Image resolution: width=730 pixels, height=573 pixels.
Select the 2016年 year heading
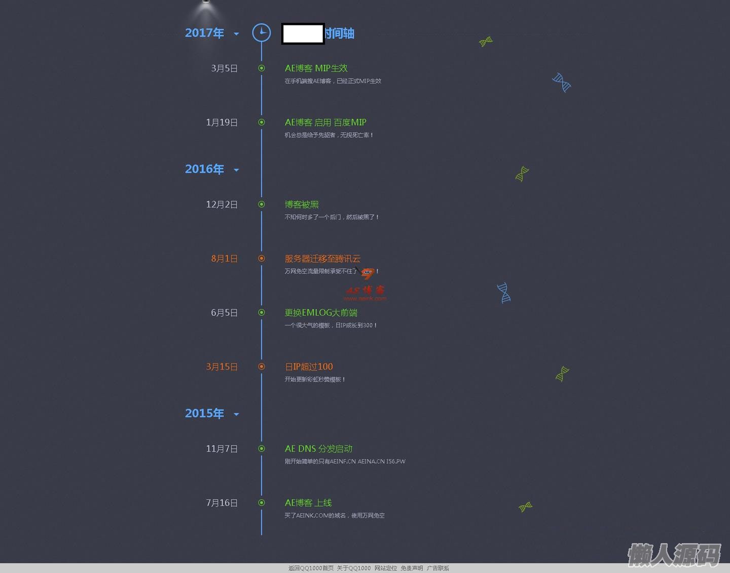click(204, 169)
